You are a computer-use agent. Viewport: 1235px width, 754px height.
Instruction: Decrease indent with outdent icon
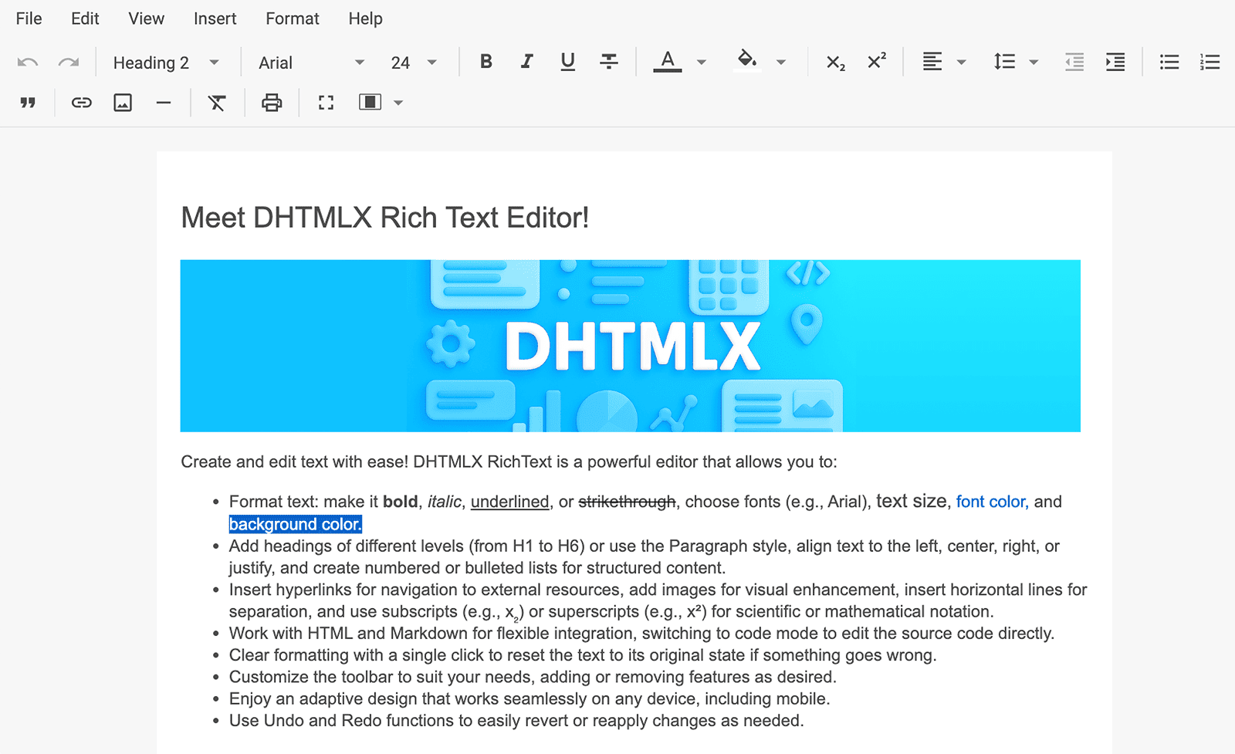point(1074,62)
